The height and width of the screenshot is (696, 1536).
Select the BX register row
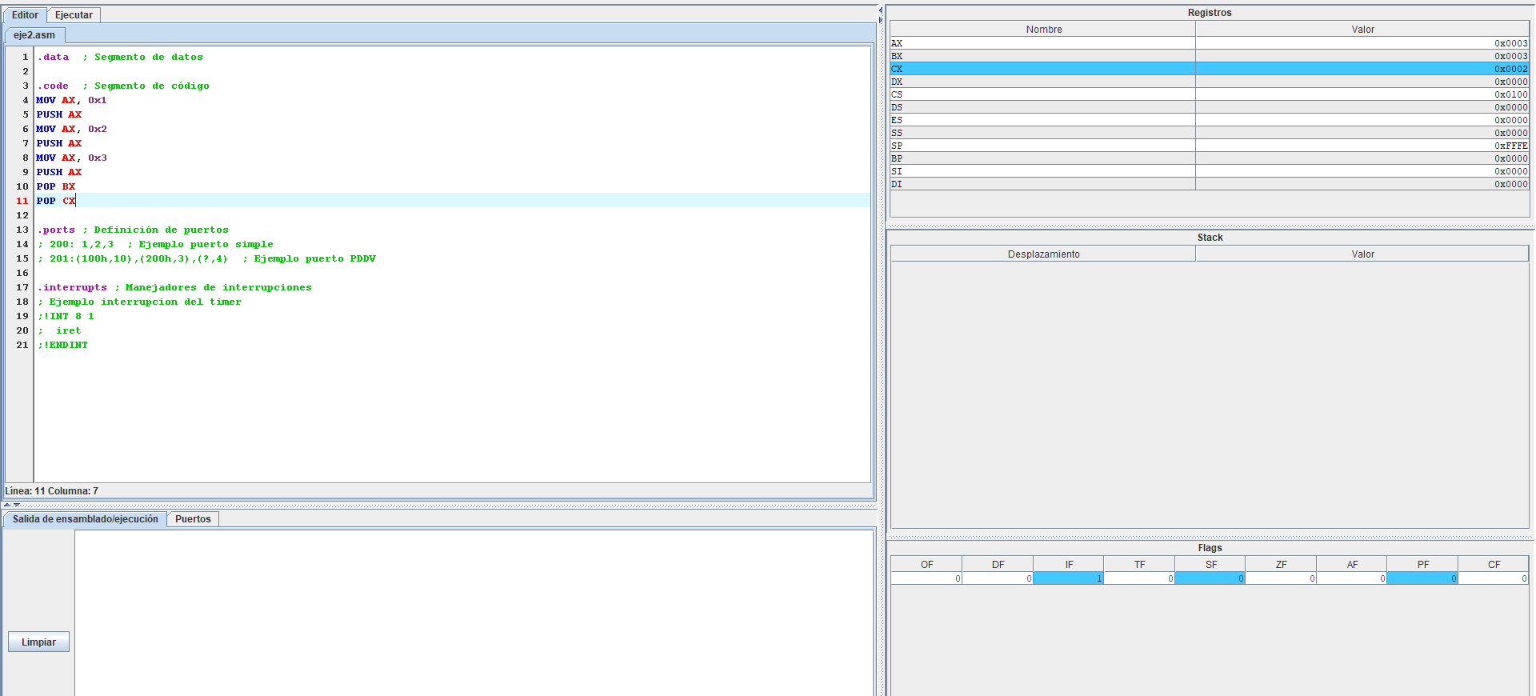click(1210, 56)
